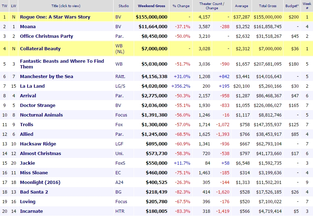View the Bad Santa 2 page
Viewport: 313px width, 216px height.
click(34, 192)
